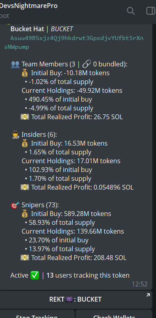Click the banknote emoji beside 26.75 SOL profit
The width and height of the screenshot is (156, 318).
25,117
